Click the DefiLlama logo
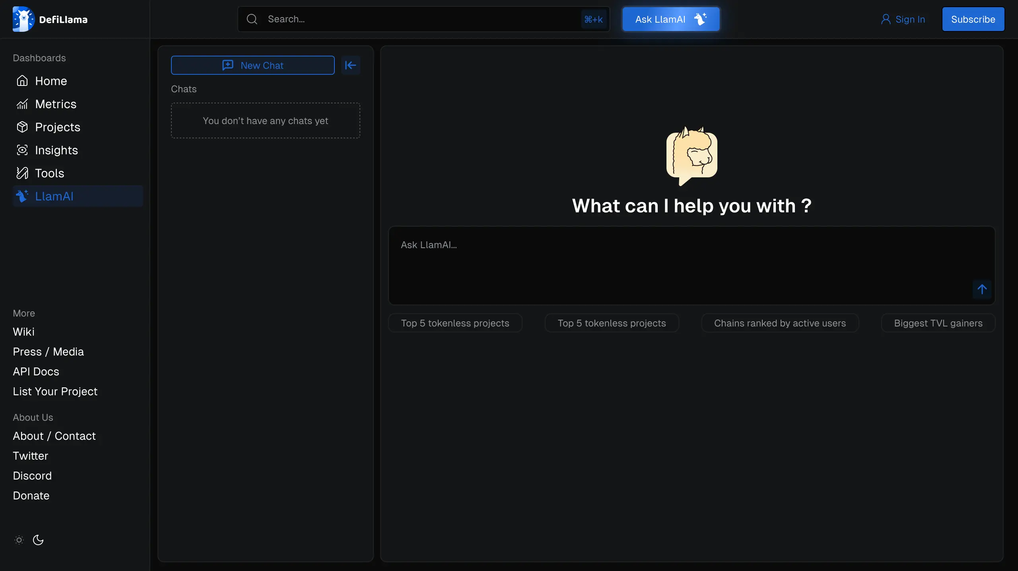 pyautogui.click(x=50, y=19)
